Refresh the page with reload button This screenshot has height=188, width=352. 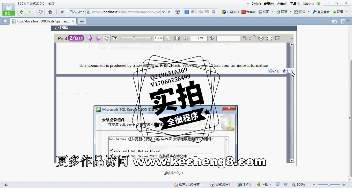(x=40, y=12)
